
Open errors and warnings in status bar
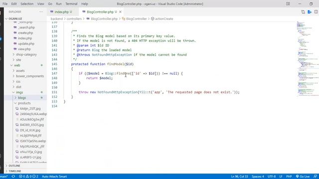coord(28,177)
